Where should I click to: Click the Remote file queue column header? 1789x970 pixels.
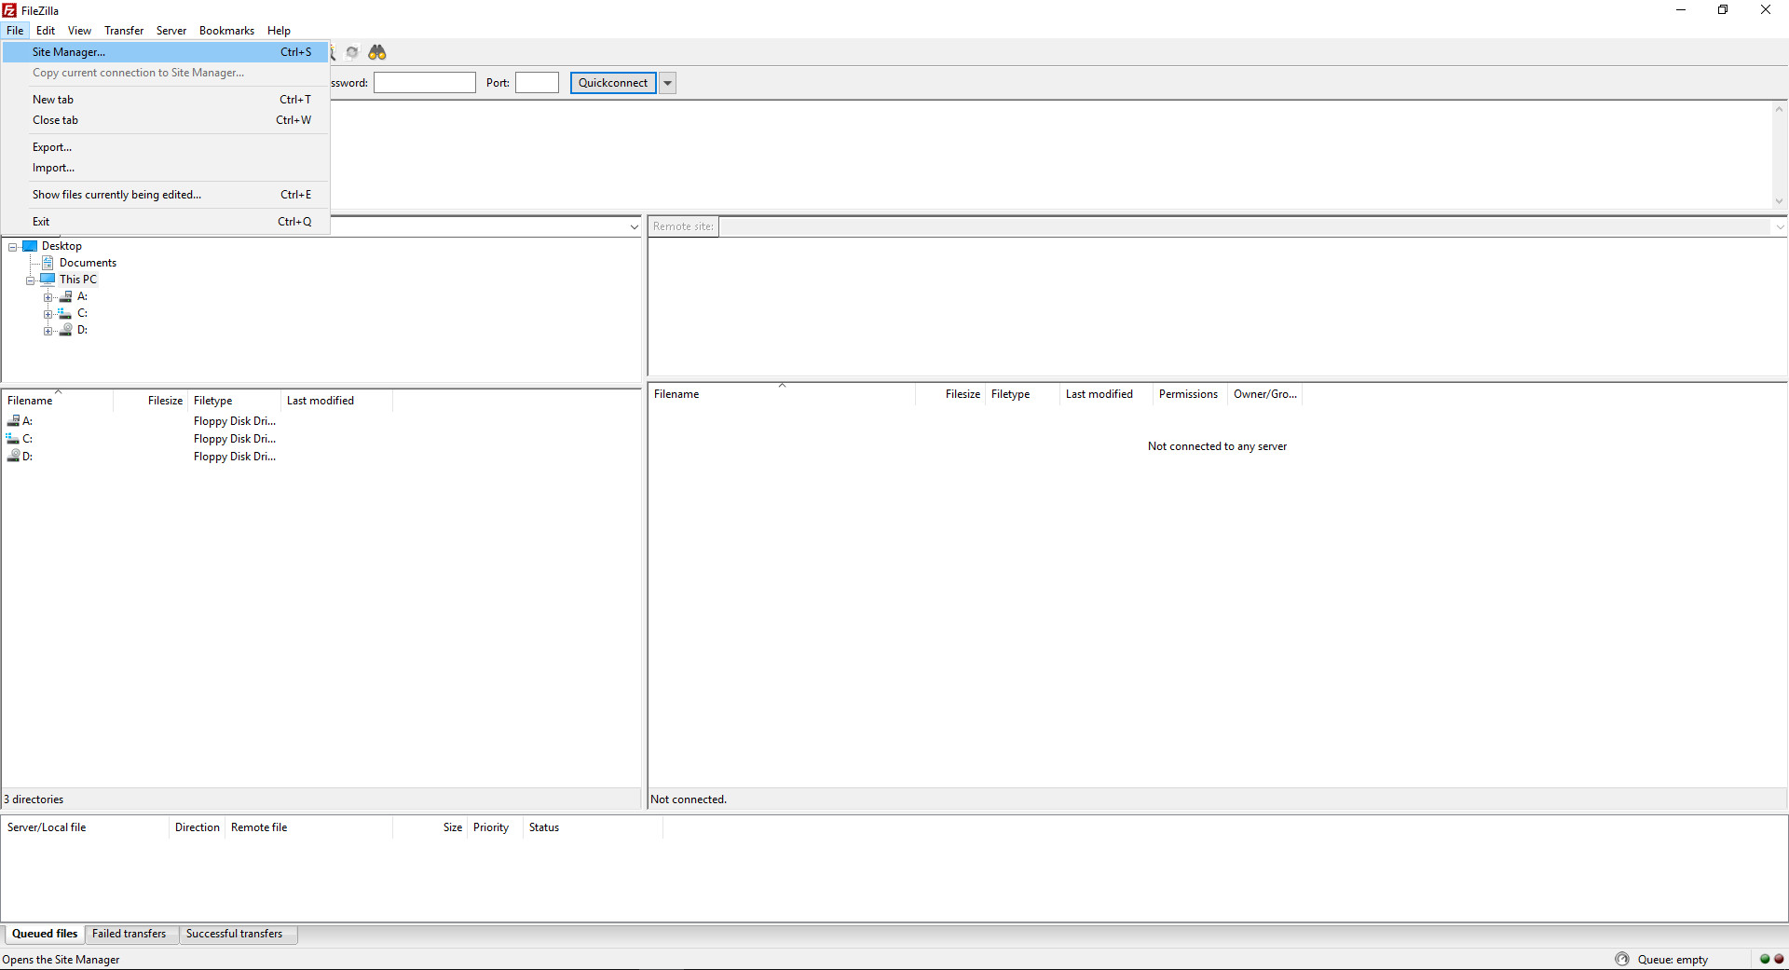click(x=308, y=827)
